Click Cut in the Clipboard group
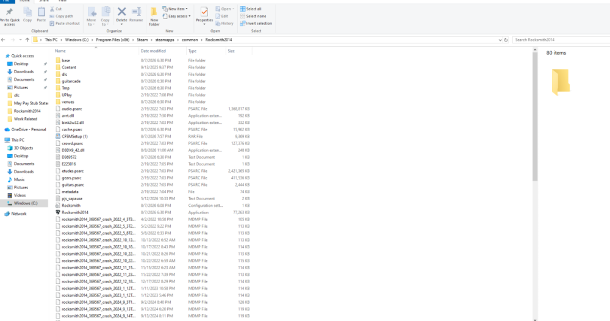The image size is (610, 321). [56, 9]
